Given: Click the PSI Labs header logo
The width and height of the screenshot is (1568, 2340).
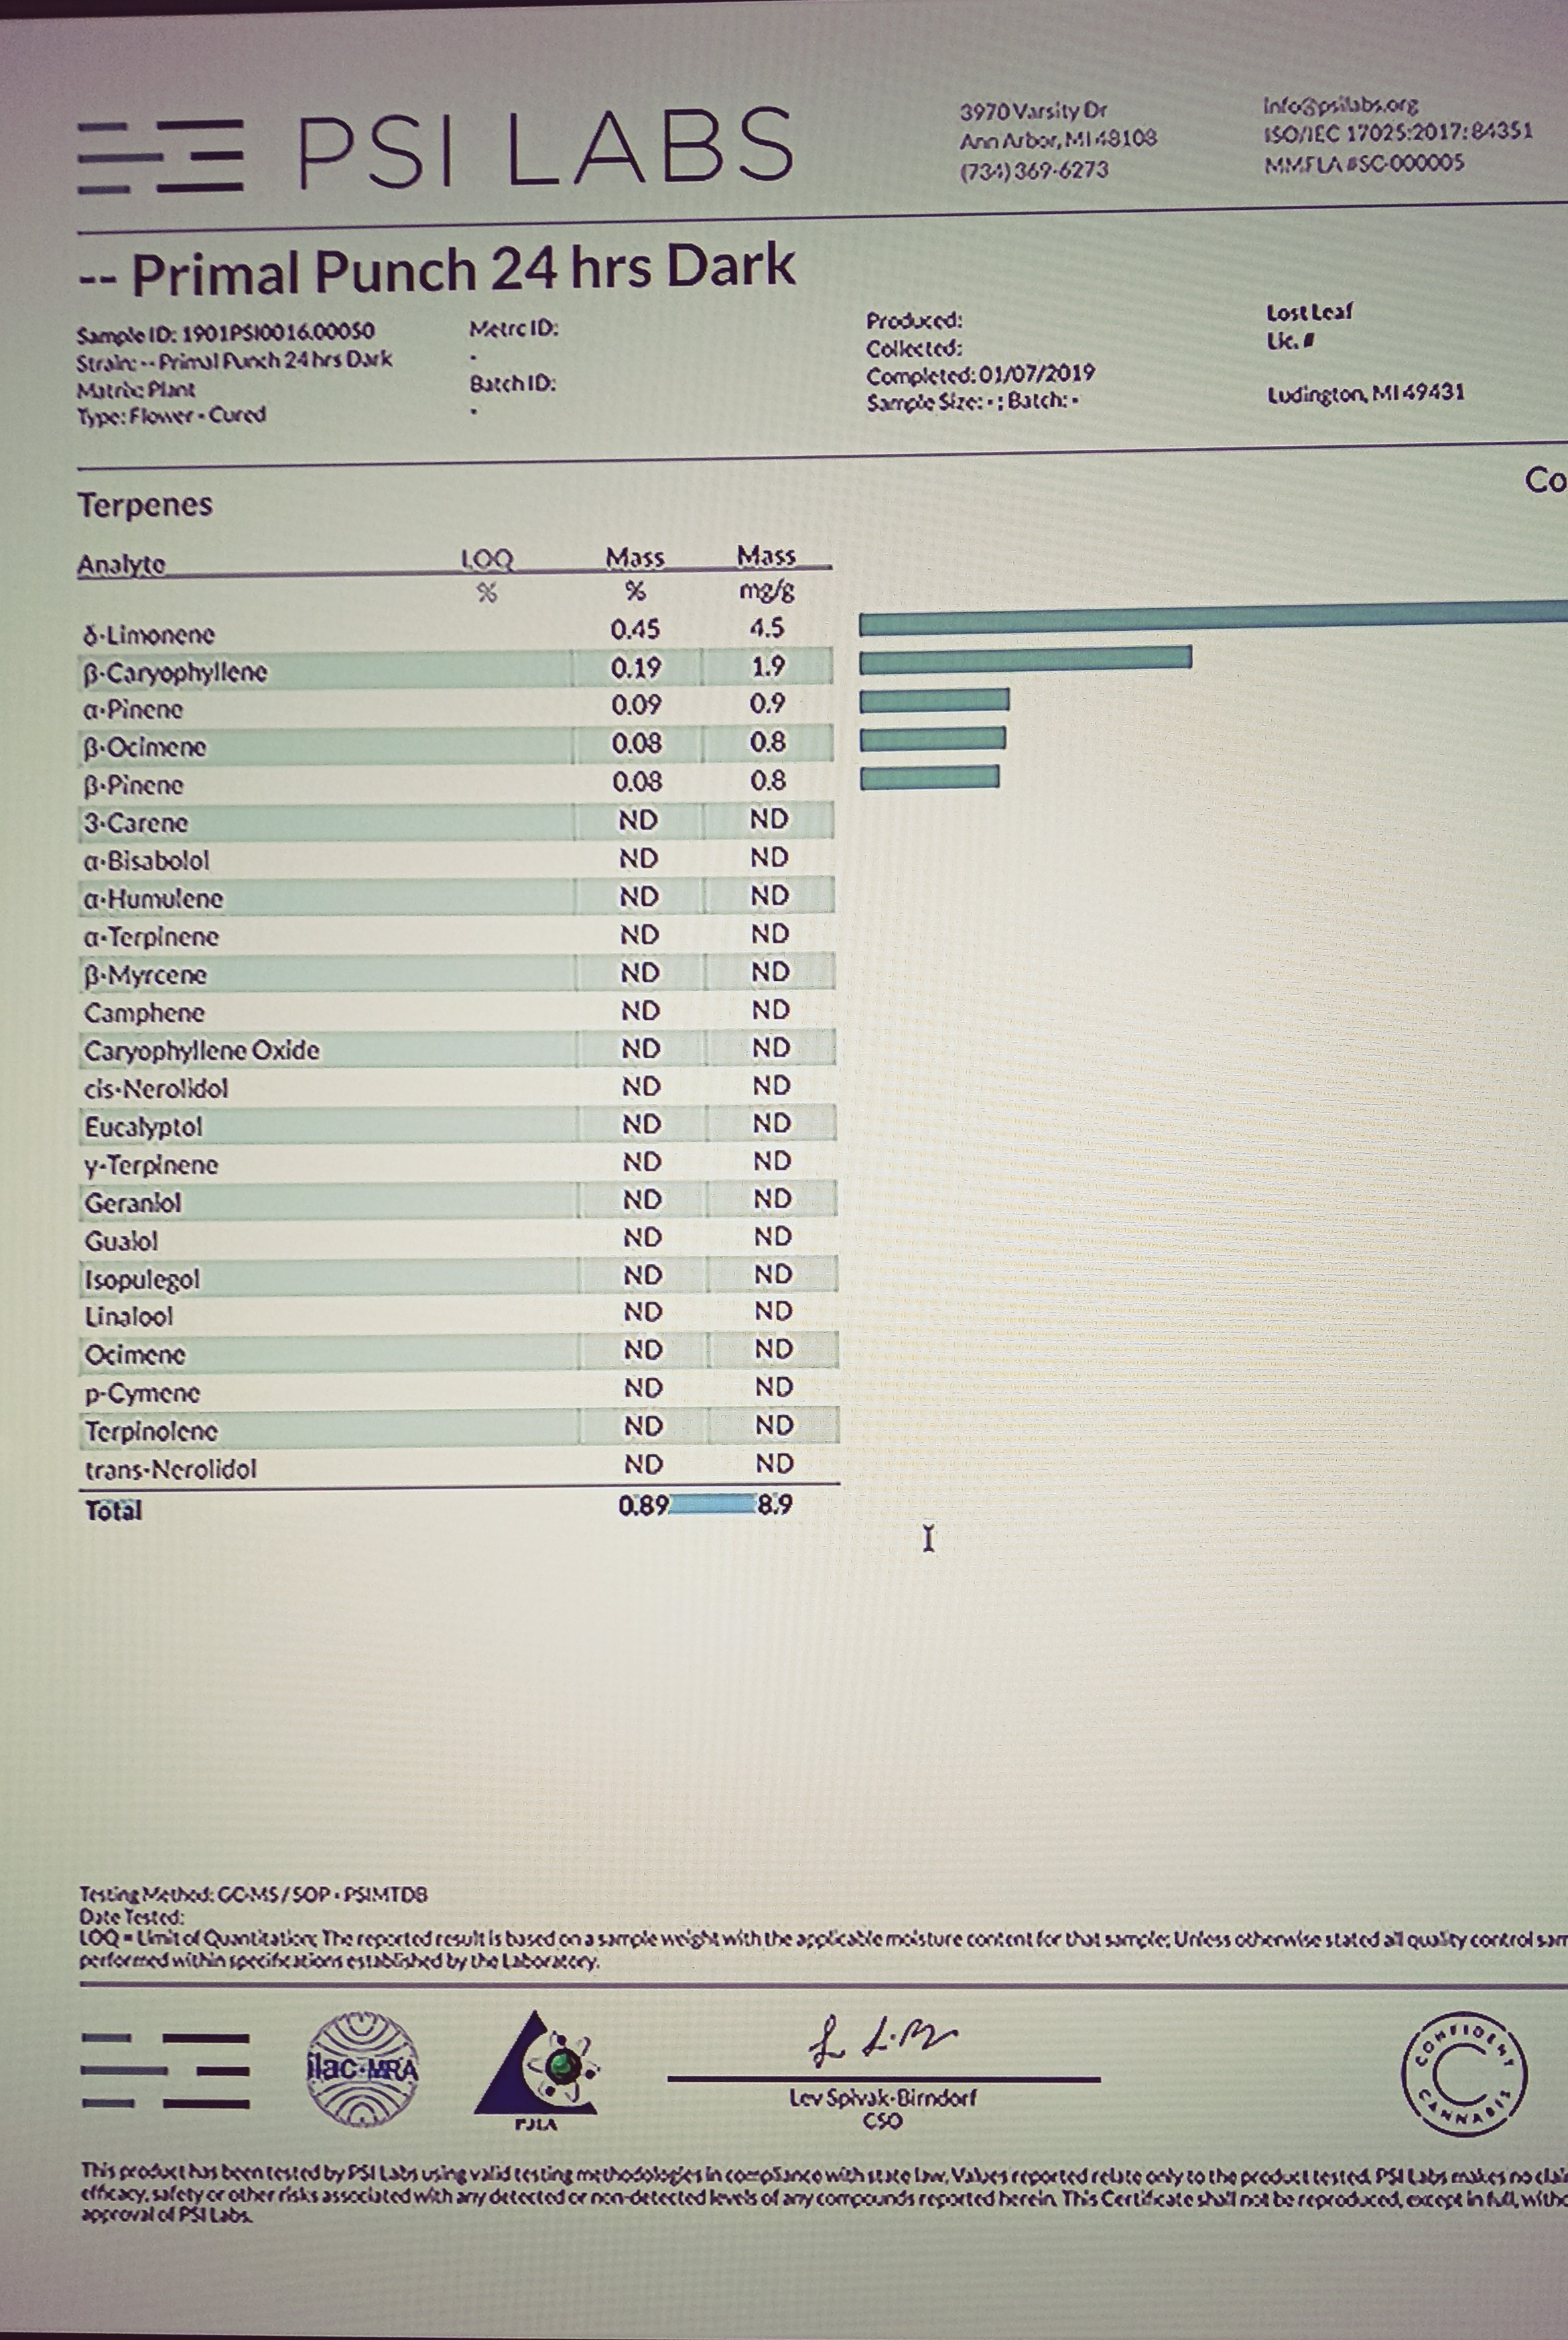Looking at the screenshot, I should [435, 151].
